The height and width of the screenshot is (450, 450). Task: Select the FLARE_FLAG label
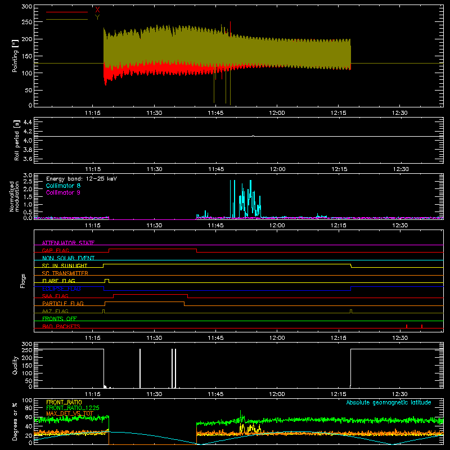(58, 281)
